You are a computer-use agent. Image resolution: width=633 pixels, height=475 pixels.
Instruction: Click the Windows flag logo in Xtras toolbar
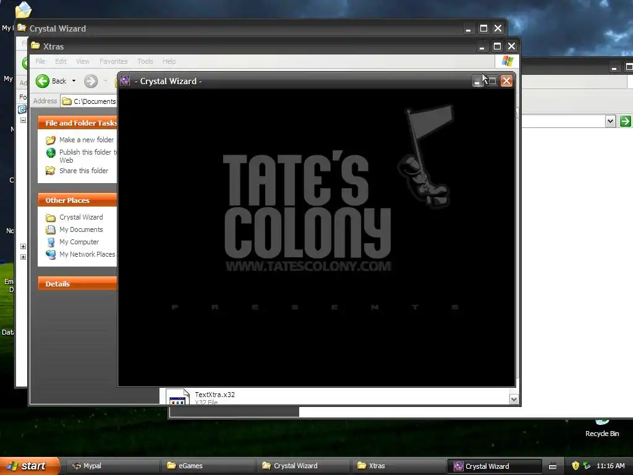pos(507,61)
